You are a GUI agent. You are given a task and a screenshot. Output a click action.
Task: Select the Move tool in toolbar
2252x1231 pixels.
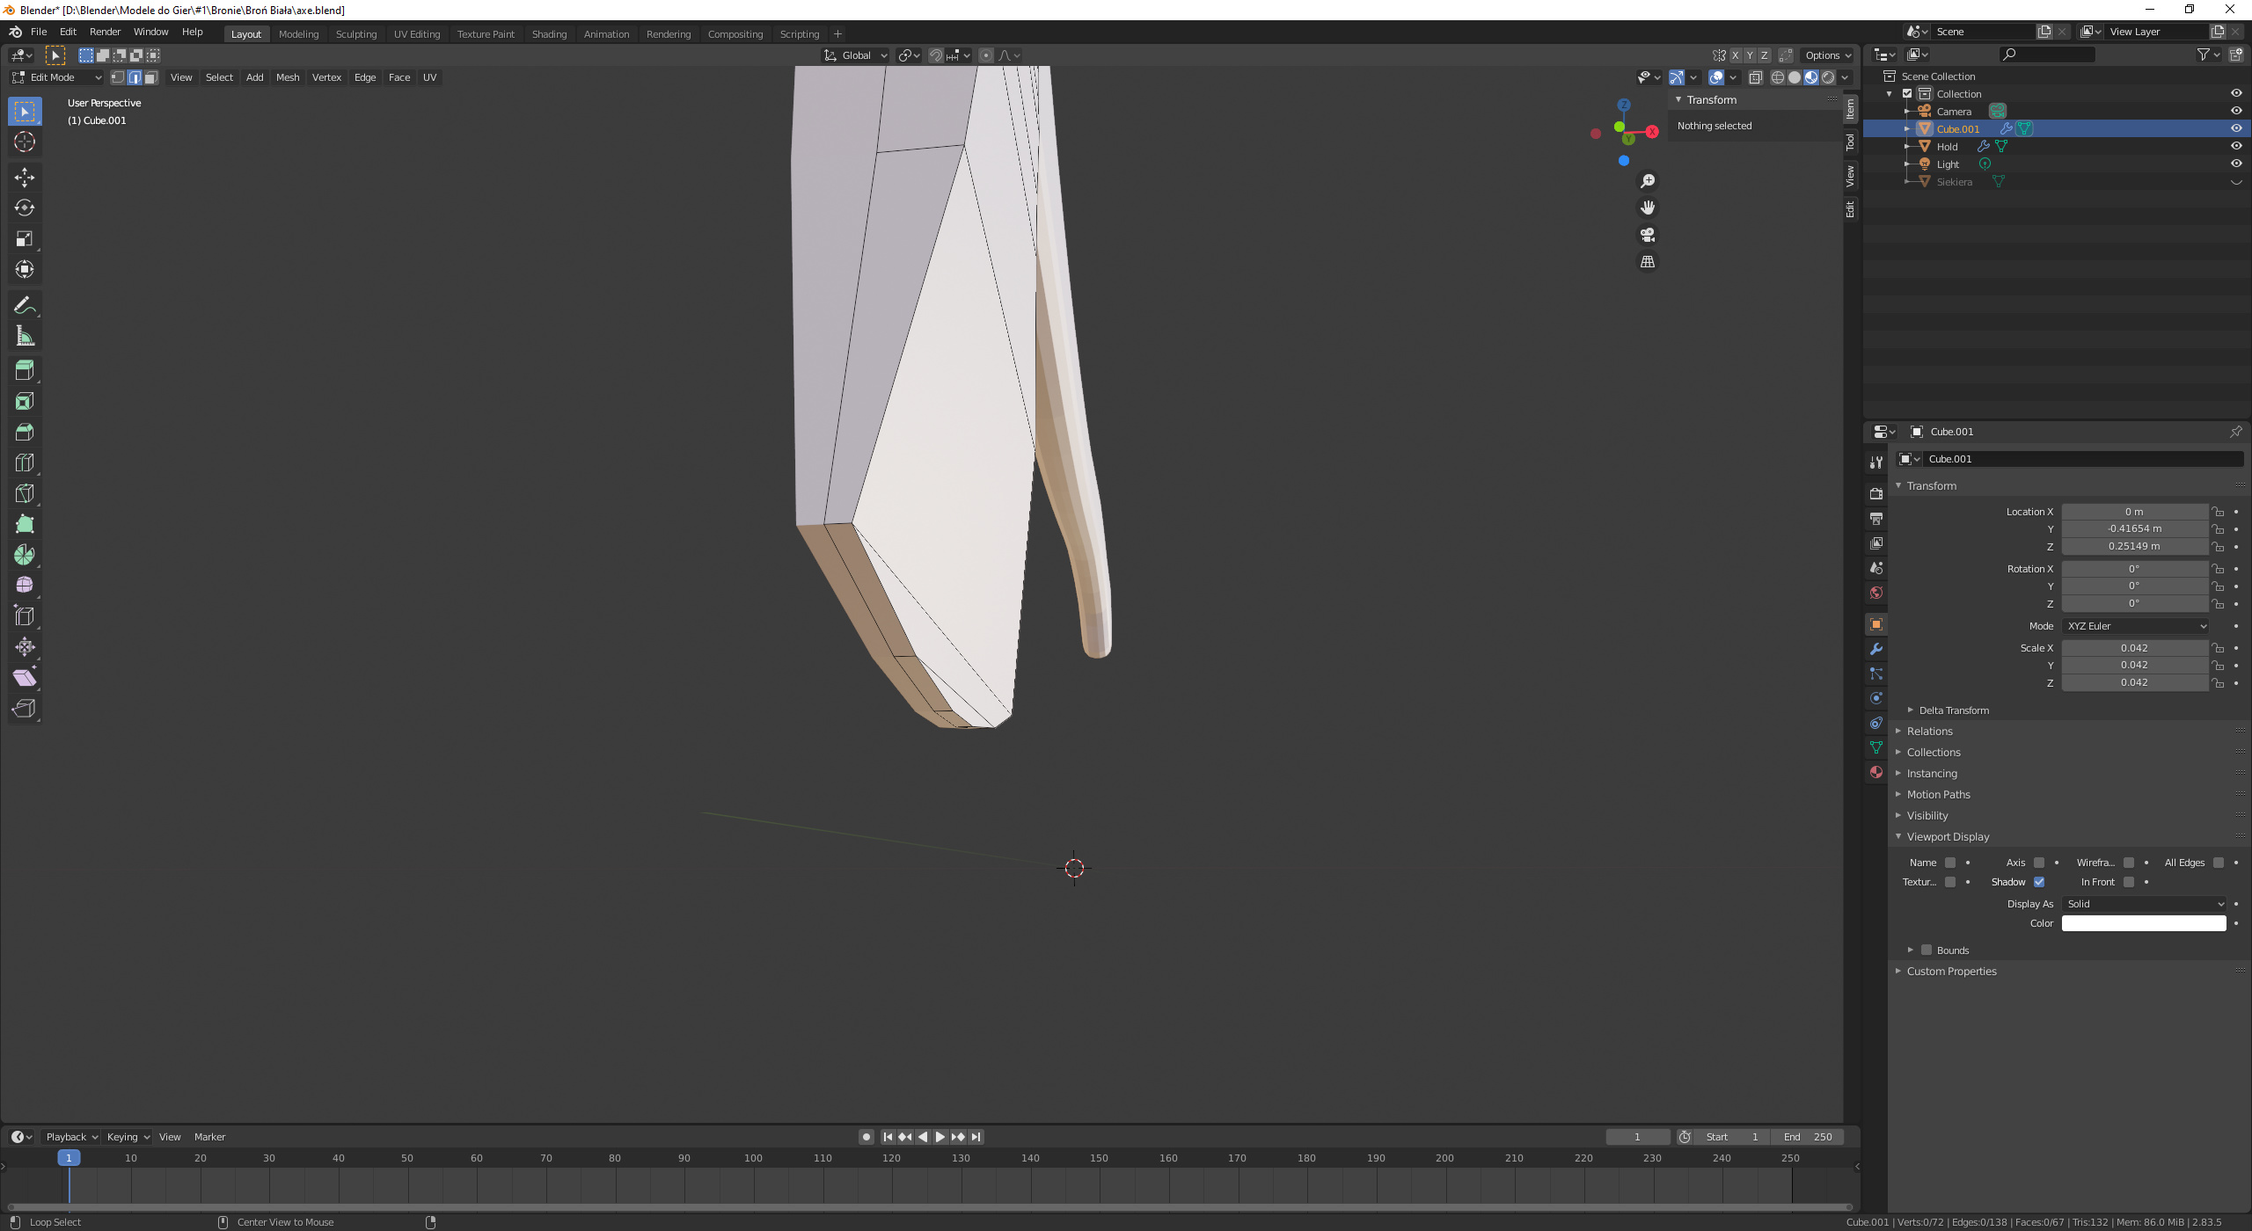tap(25, 178)
